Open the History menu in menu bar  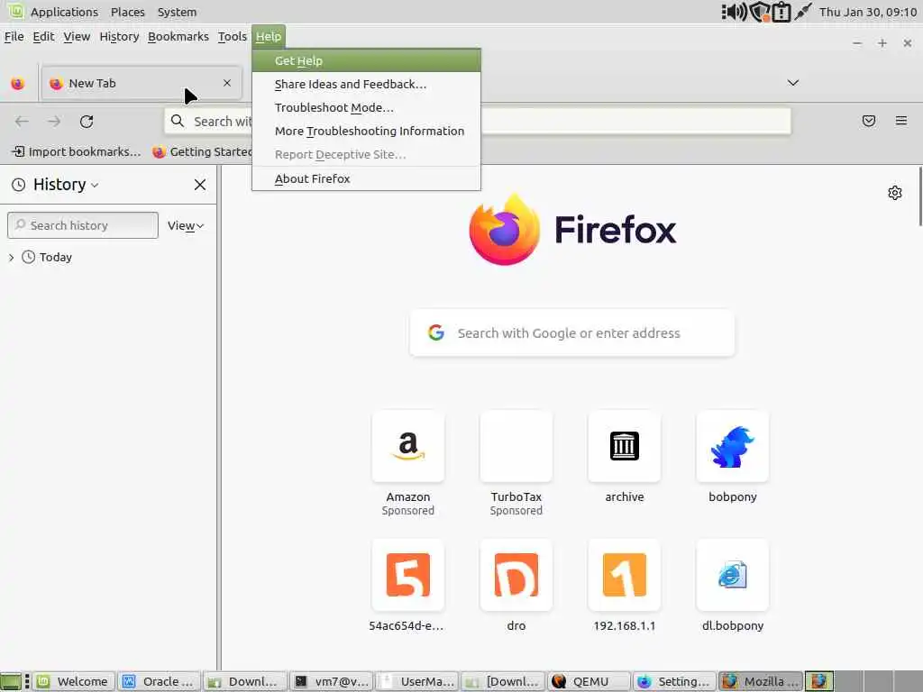click(119, 36)
